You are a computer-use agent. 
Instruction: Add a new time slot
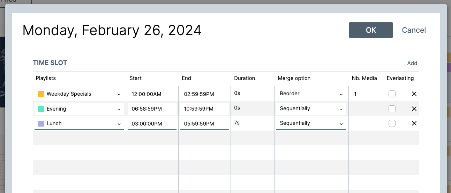click(x=412, y=63)
